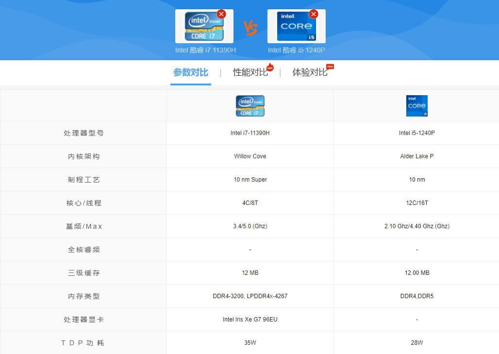Remove the Core i5 1240P from comparison
The width and height of the screenshot is (499, 354).
pos(314,14)
